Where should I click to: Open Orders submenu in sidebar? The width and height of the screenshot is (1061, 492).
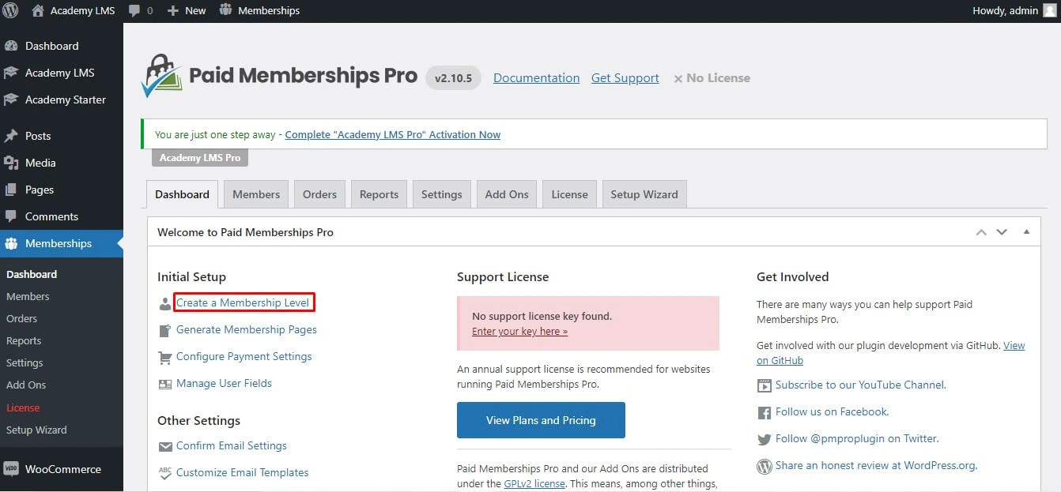click(21, 318)
